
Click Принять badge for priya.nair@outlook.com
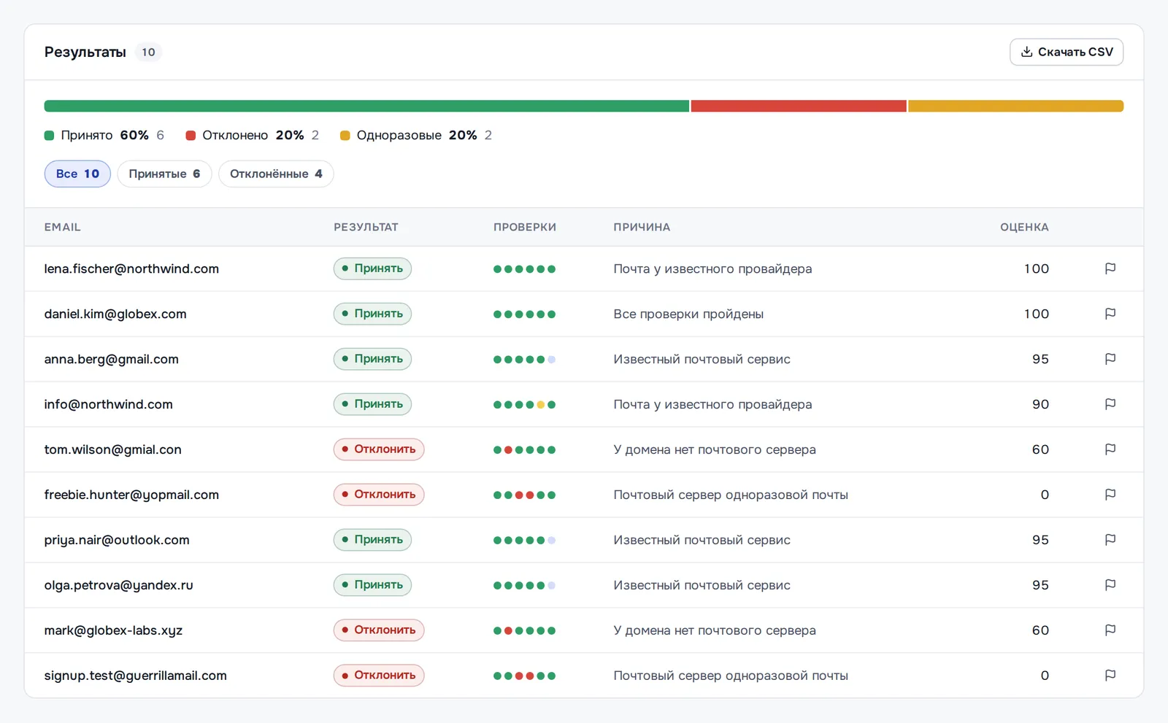(x=372, y=540)
